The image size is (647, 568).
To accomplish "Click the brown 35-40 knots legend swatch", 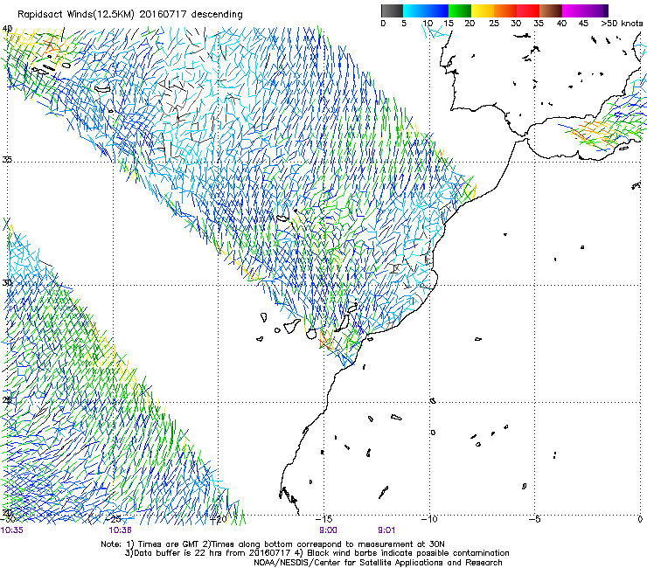I will click(551, 10).
